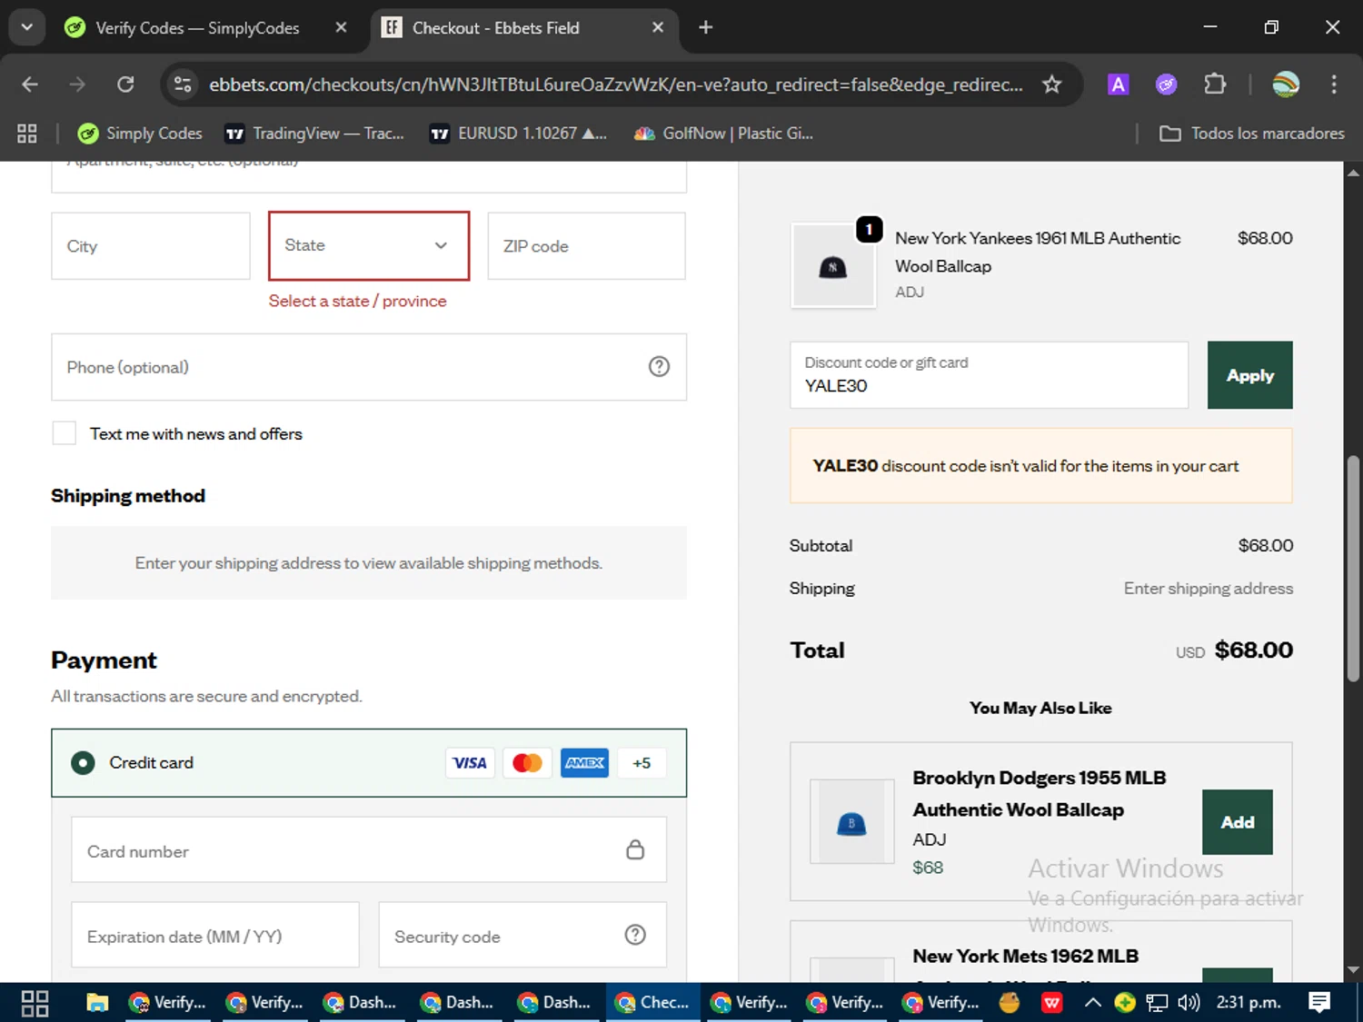Click the ZIP code field
This screenshot has height=1022, width=1363.
tap(586, 246)
